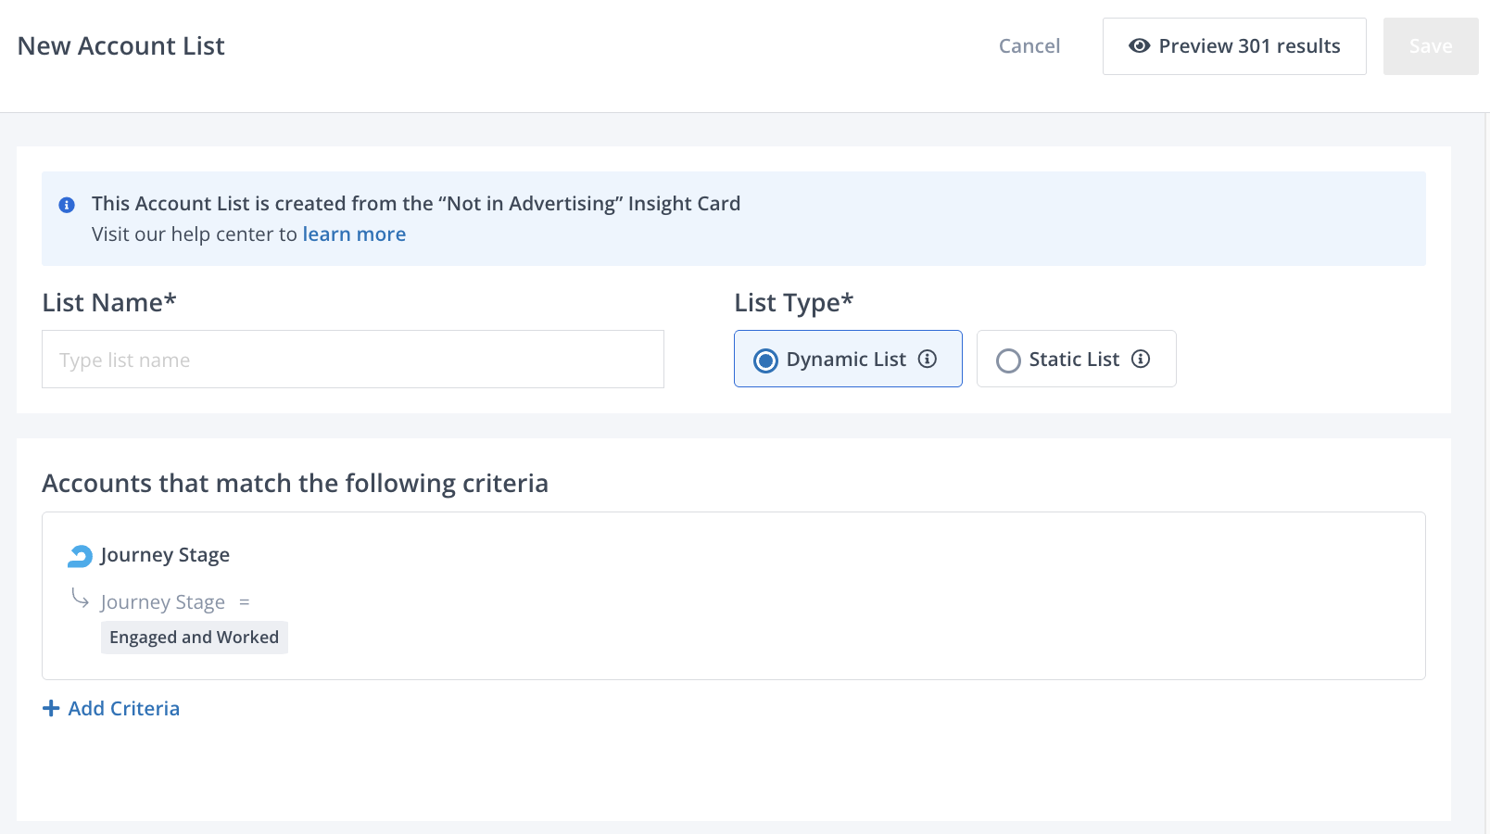This screenshot has height=834, width=1490.
Task: Select the Dynamic List radio button
Action: pos(765,360)
